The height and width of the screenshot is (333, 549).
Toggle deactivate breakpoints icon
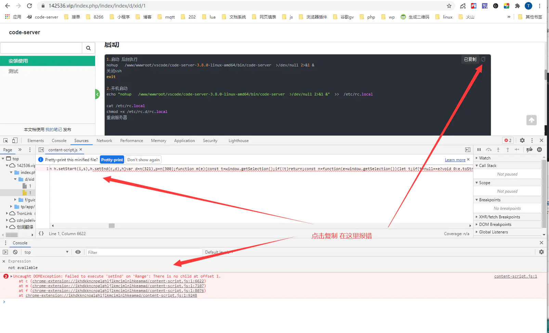point(529,150)
